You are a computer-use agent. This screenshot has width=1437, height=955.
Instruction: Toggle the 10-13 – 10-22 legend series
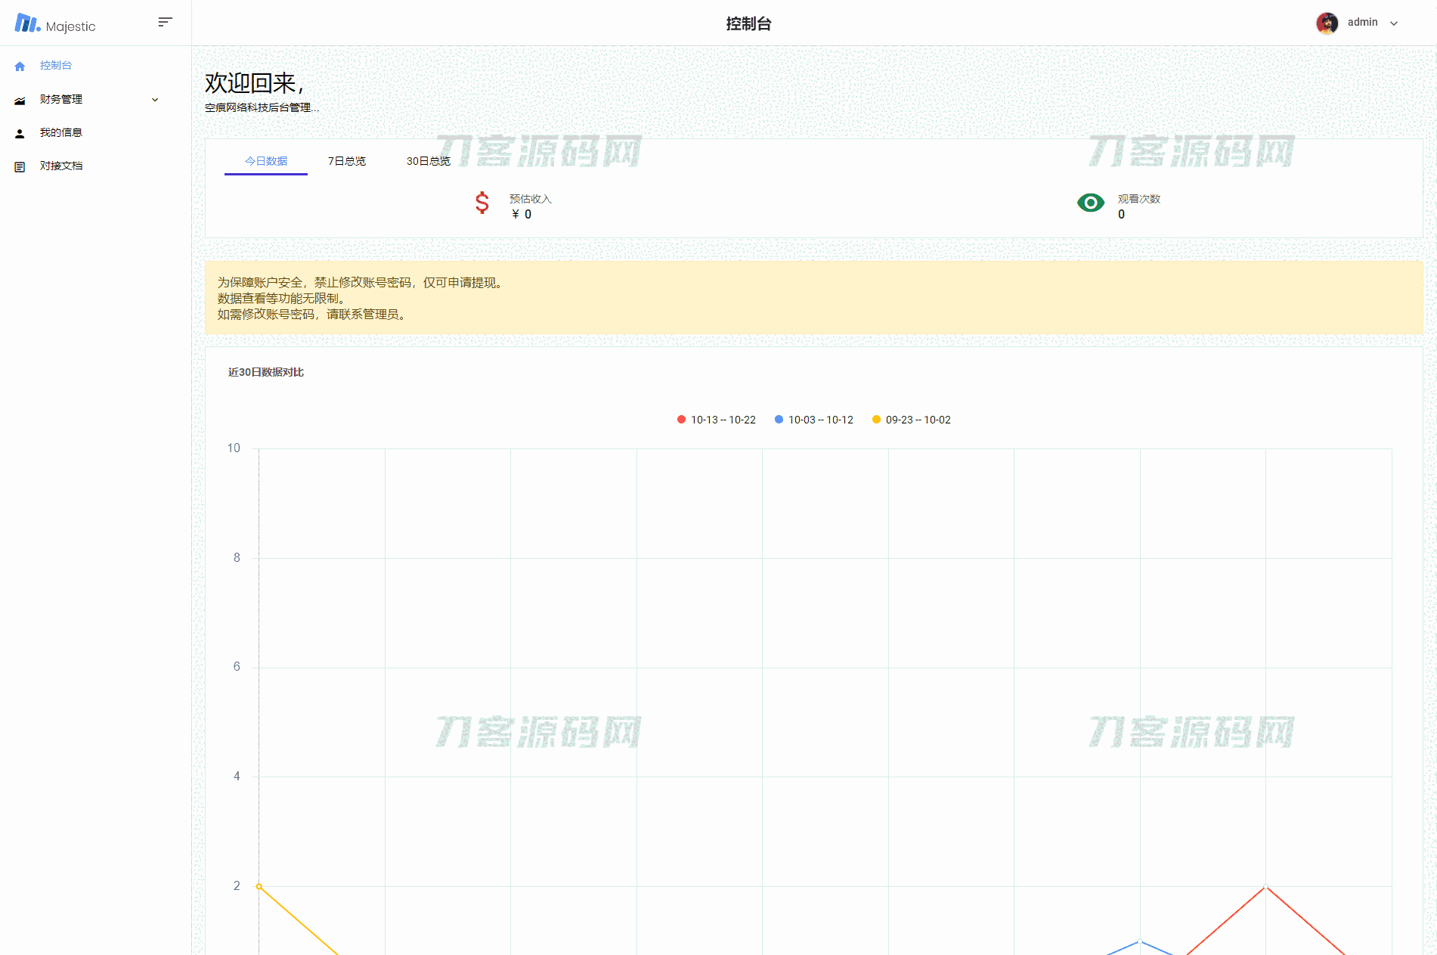tap(717, 420)
